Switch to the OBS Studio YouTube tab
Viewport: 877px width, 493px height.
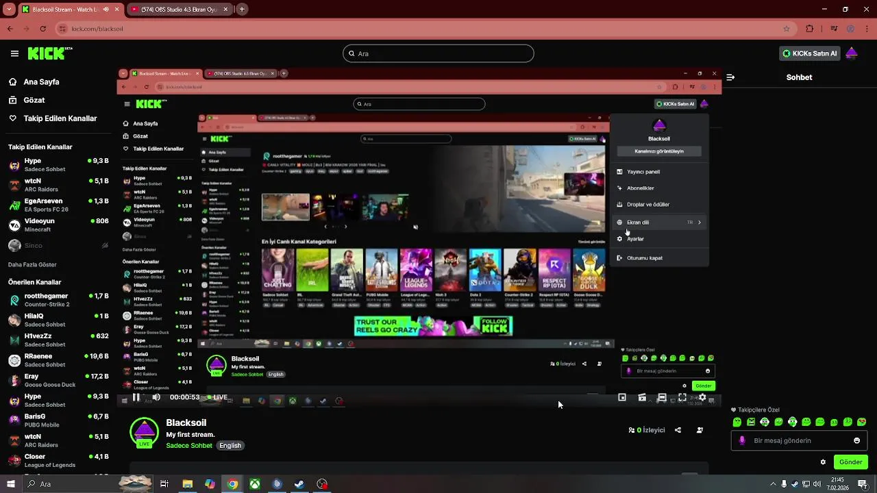coord(180,10)
